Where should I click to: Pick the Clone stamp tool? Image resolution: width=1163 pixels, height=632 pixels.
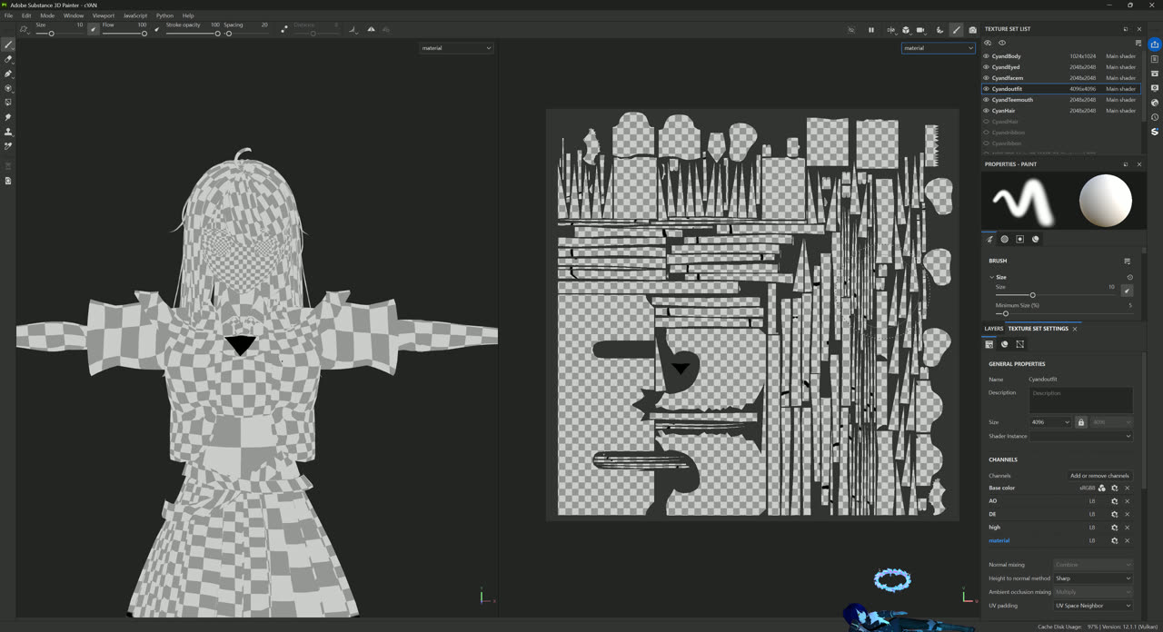8,132
